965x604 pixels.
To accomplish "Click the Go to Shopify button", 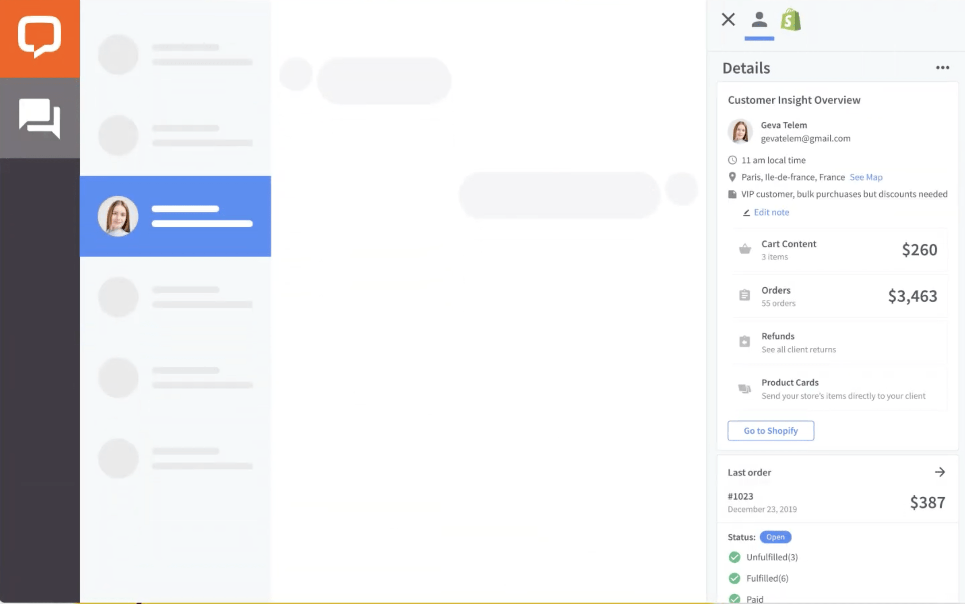I will click(x=770, y=430).
